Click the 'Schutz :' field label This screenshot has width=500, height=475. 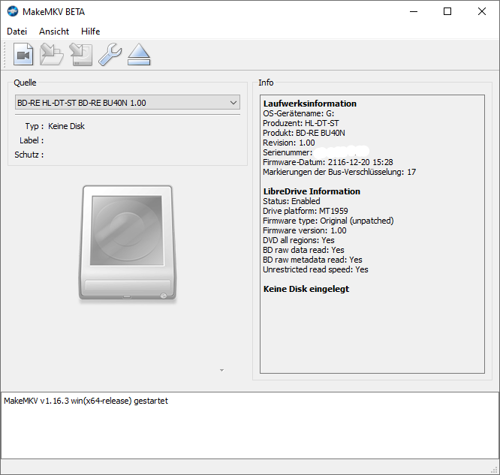[29, 155]
